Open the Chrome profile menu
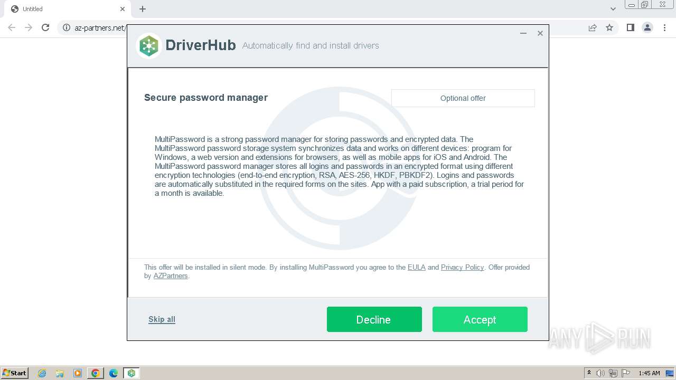 pos(647,27)
